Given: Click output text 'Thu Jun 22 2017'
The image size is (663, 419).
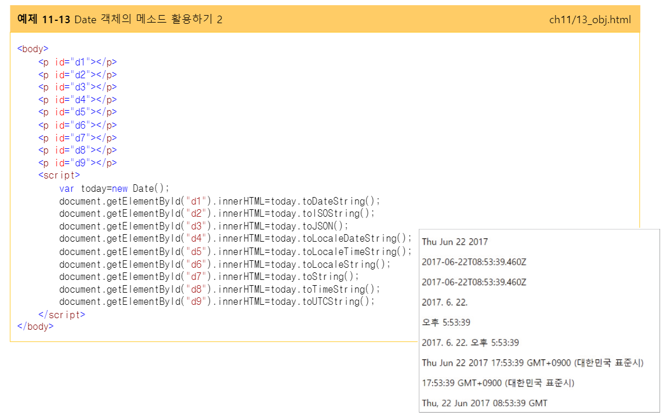Looking at the screenshot, I should pos(455,242).
